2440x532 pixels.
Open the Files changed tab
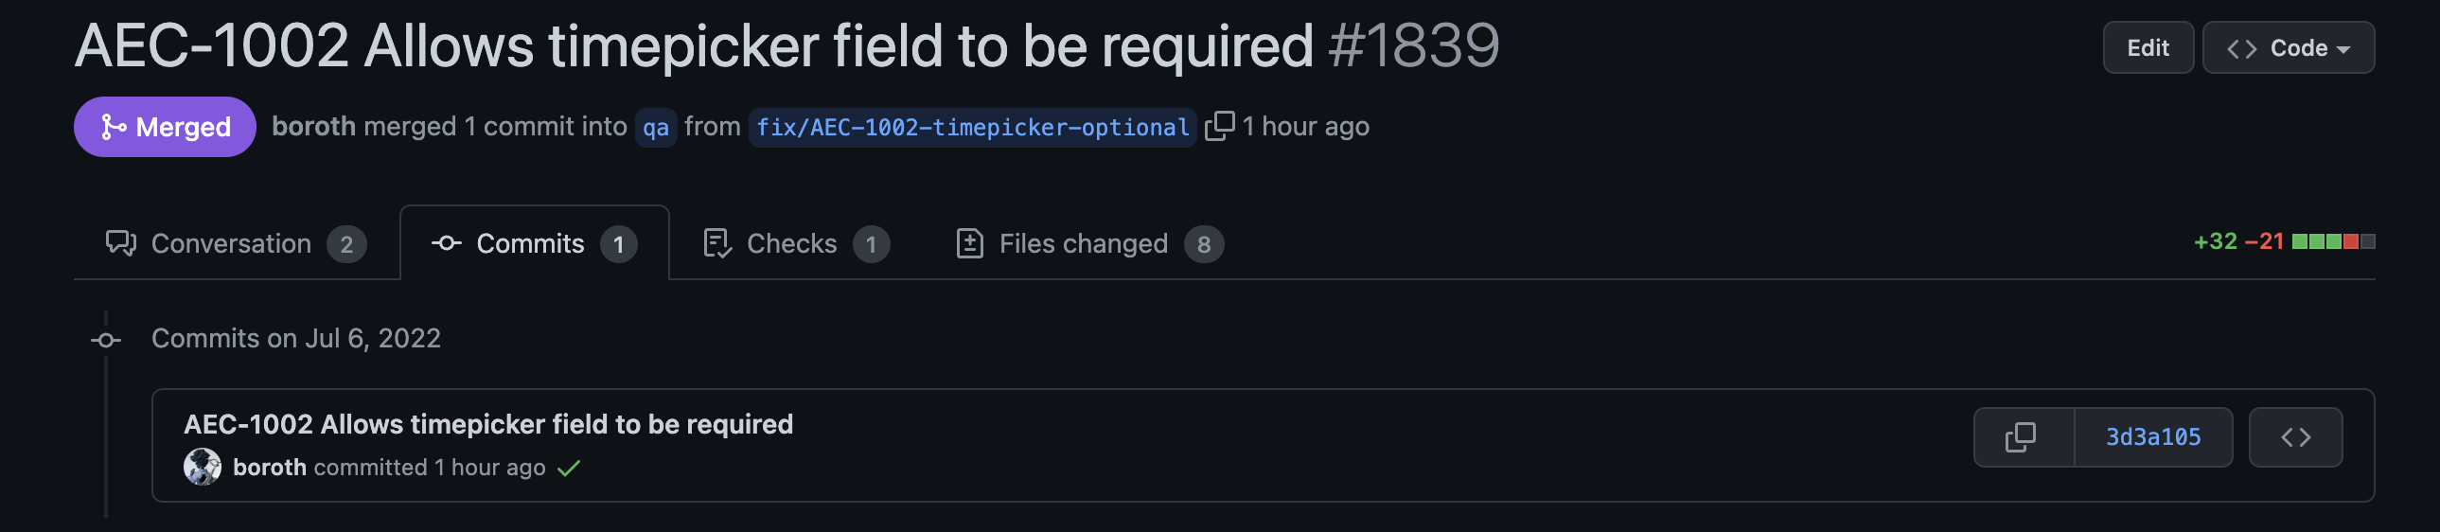1089,243
